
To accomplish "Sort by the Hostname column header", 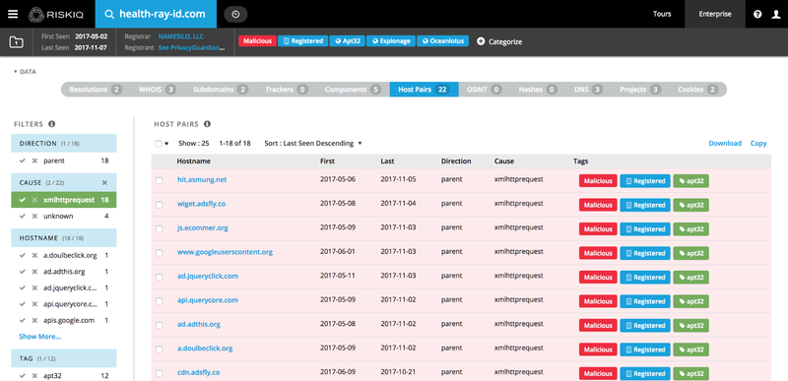I will click(193, 161).
